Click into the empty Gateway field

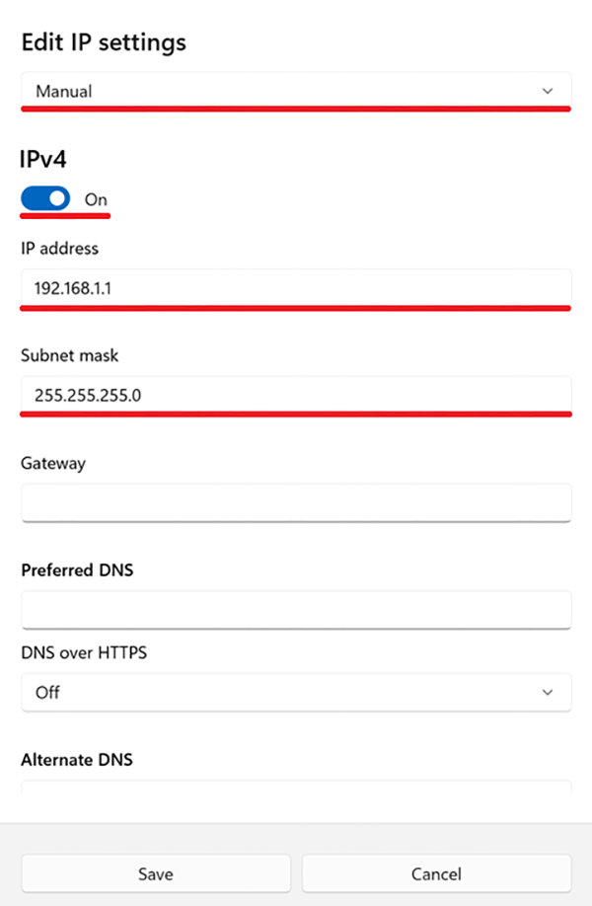pos(296,502)
